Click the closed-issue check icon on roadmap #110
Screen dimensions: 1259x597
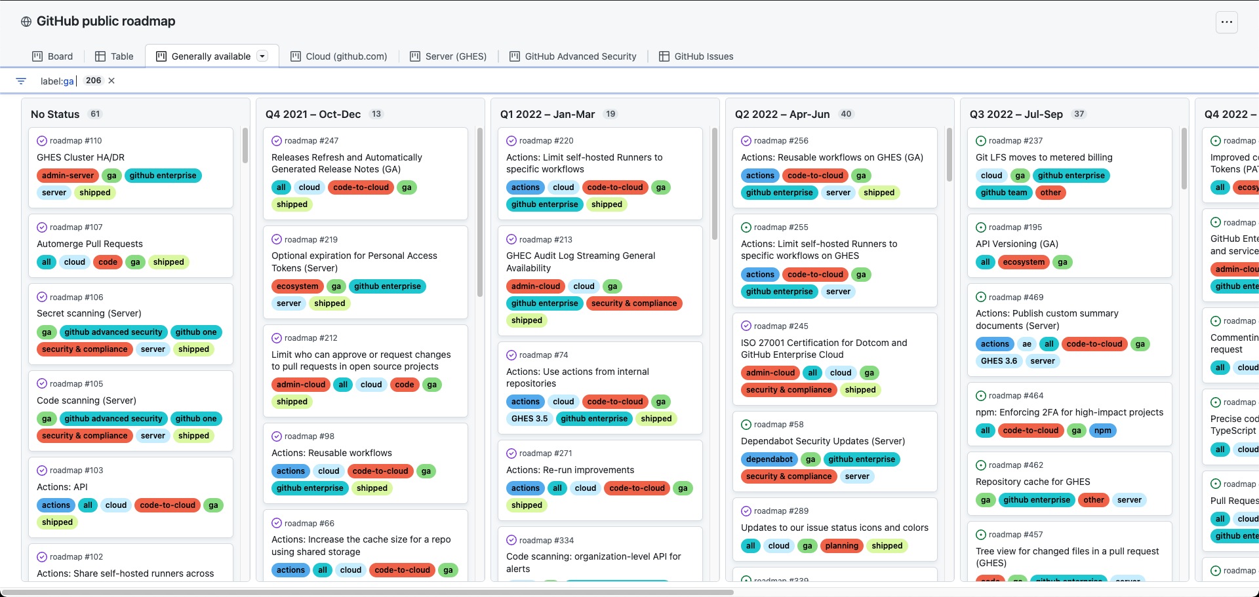41,140
